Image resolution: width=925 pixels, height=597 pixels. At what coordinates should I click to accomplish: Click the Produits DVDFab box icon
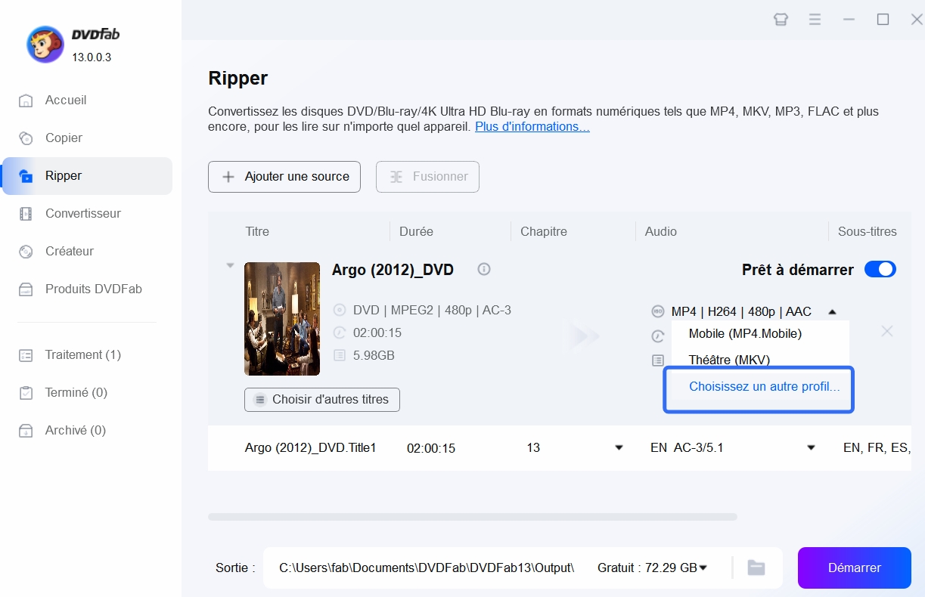click(x=26, y=289)
